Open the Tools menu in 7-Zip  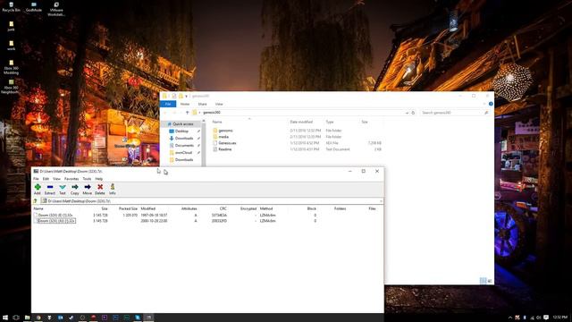(87, 179)
